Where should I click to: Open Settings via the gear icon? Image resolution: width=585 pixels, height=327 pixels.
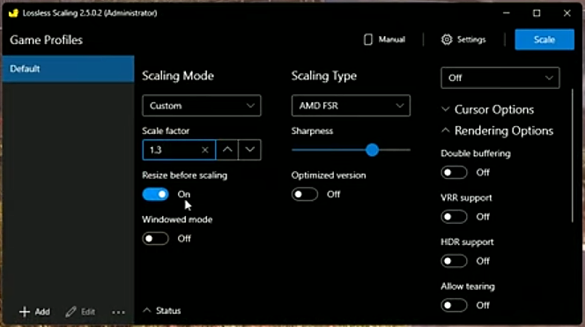(x=447, y=40)
